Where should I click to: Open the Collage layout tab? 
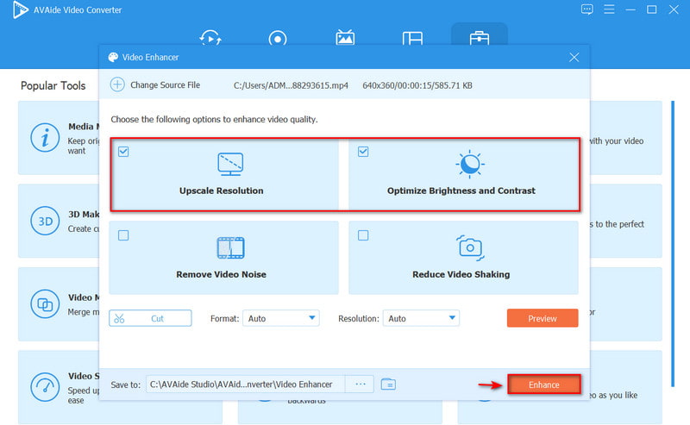(x=412, y=38)
